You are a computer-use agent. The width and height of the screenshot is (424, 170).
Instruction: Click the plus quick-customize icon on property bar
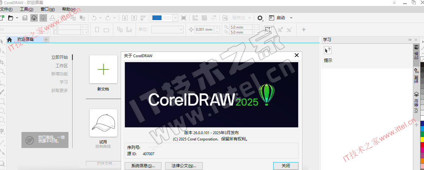[304, 30]
